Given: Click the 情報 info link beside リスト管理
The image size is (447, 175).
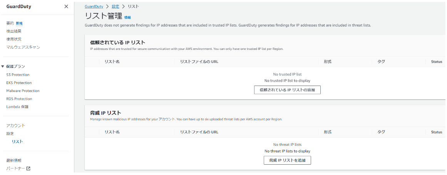Looking at the screenshot, I should click(127, 17).
